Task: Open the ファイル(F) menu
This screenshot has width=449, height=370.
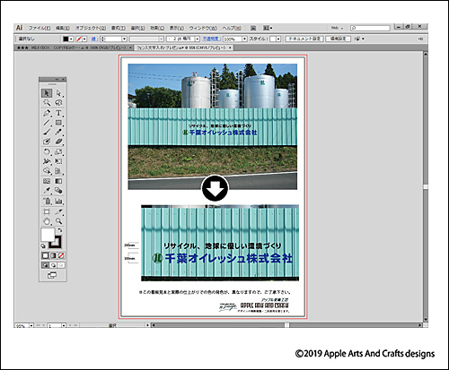Action: click(x=40, y=28)
